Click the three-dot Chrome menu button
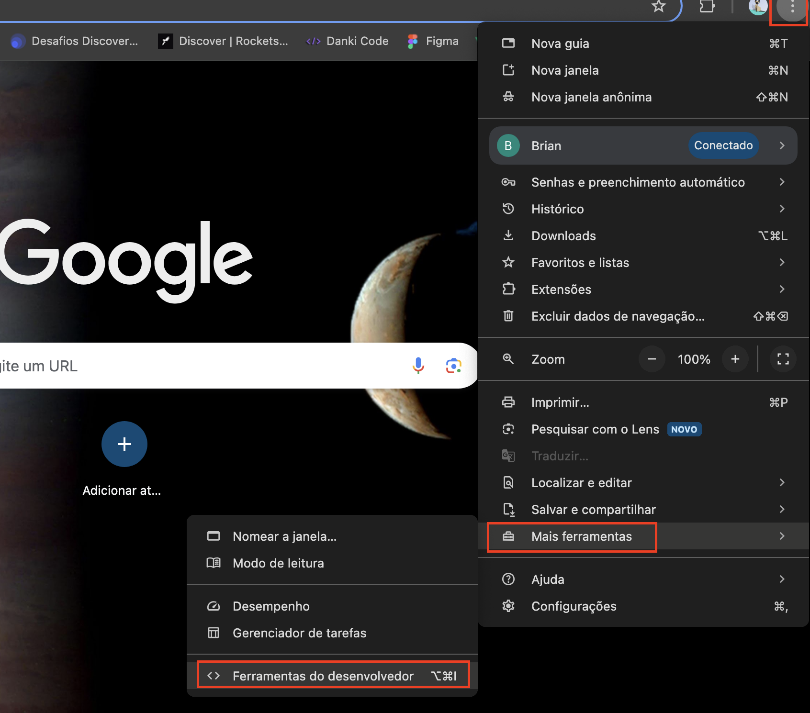The width and height of the screenshot is (810, 713). (x=792, y=8)
